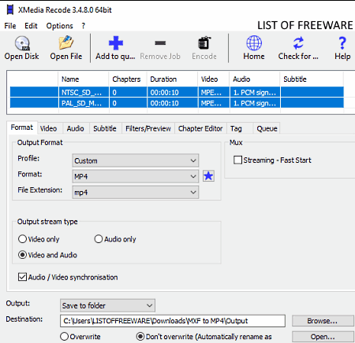Select the NTSC_SD_... file row
The image size is (355, 343).
click(177, 92)
